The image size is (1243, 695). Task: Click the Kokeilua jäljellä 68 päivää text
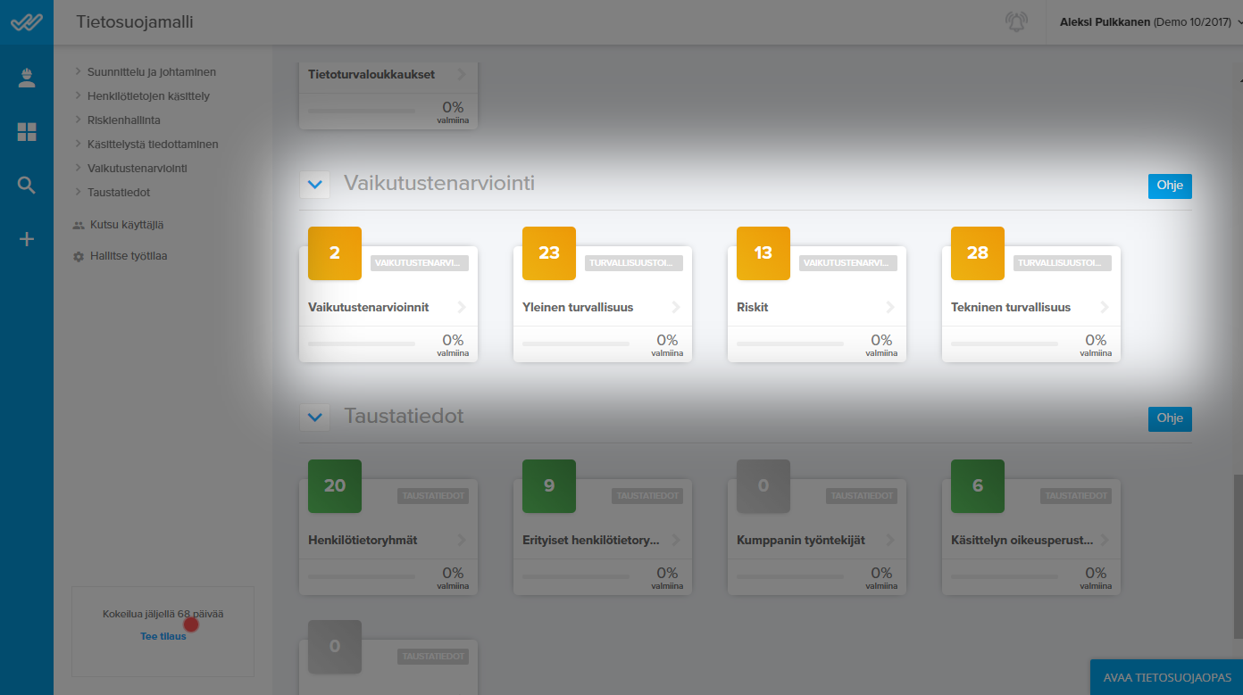[x=163, y=614]
